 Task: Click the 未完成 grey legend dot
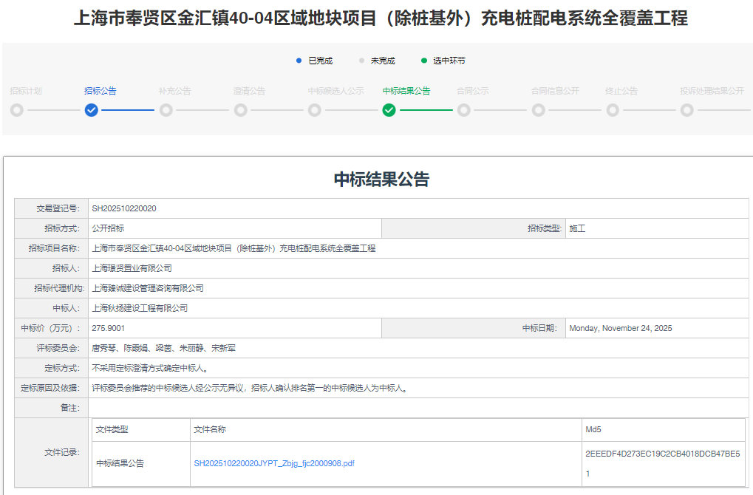pyautogui.click(x=361, y=61)
